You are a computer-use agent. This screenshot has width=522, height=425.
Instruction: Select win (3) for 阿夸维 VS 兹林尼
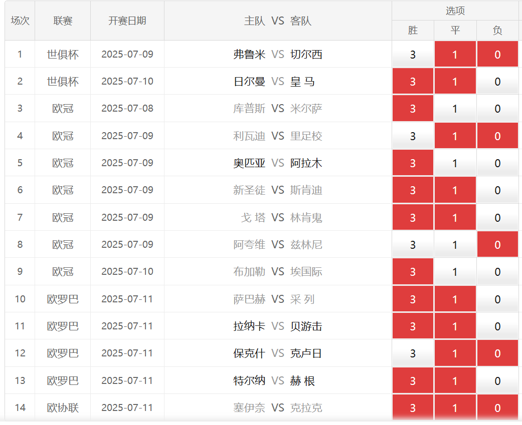(413, 245)
